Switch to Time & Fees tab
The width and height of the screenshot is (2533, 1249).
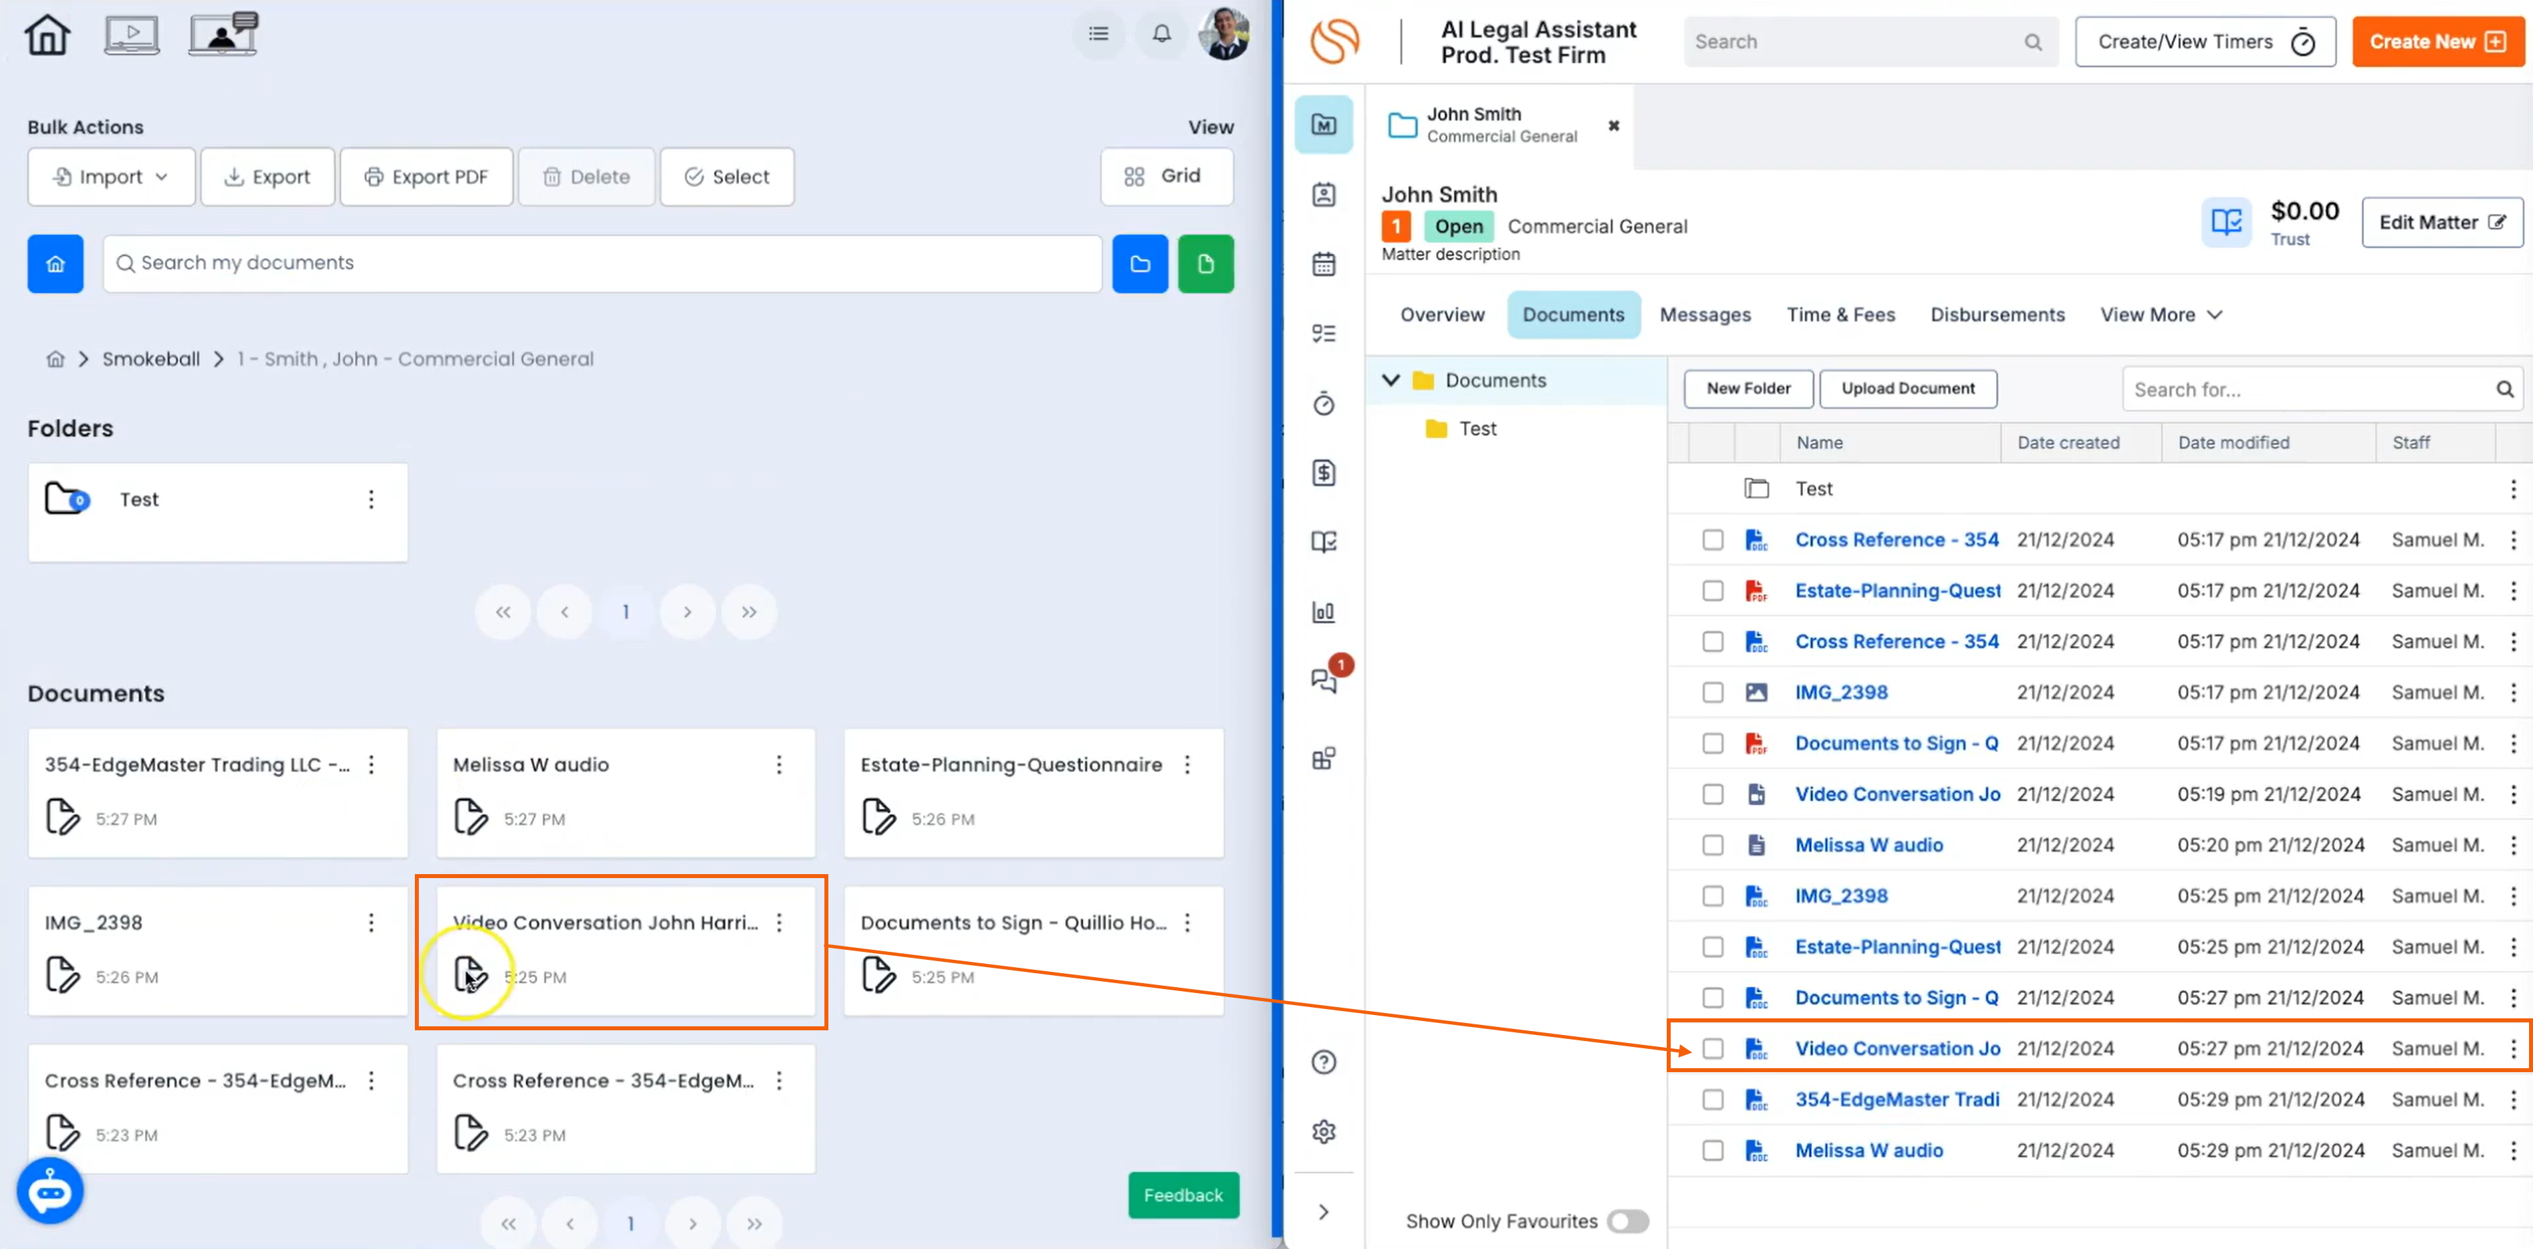pyautogui.click(x=1840, y=314)
